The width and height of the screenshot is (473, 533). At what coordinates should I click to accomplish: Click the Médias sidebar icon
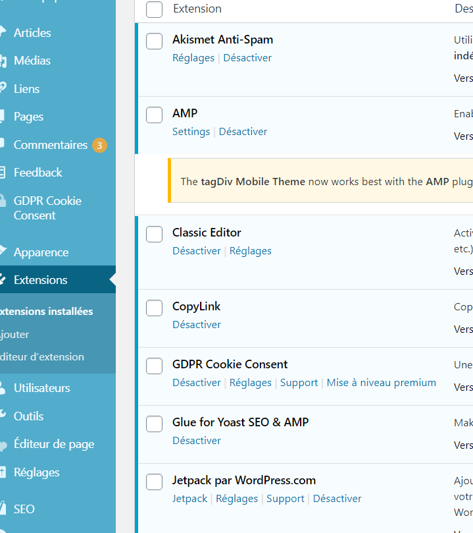[3, 61]
